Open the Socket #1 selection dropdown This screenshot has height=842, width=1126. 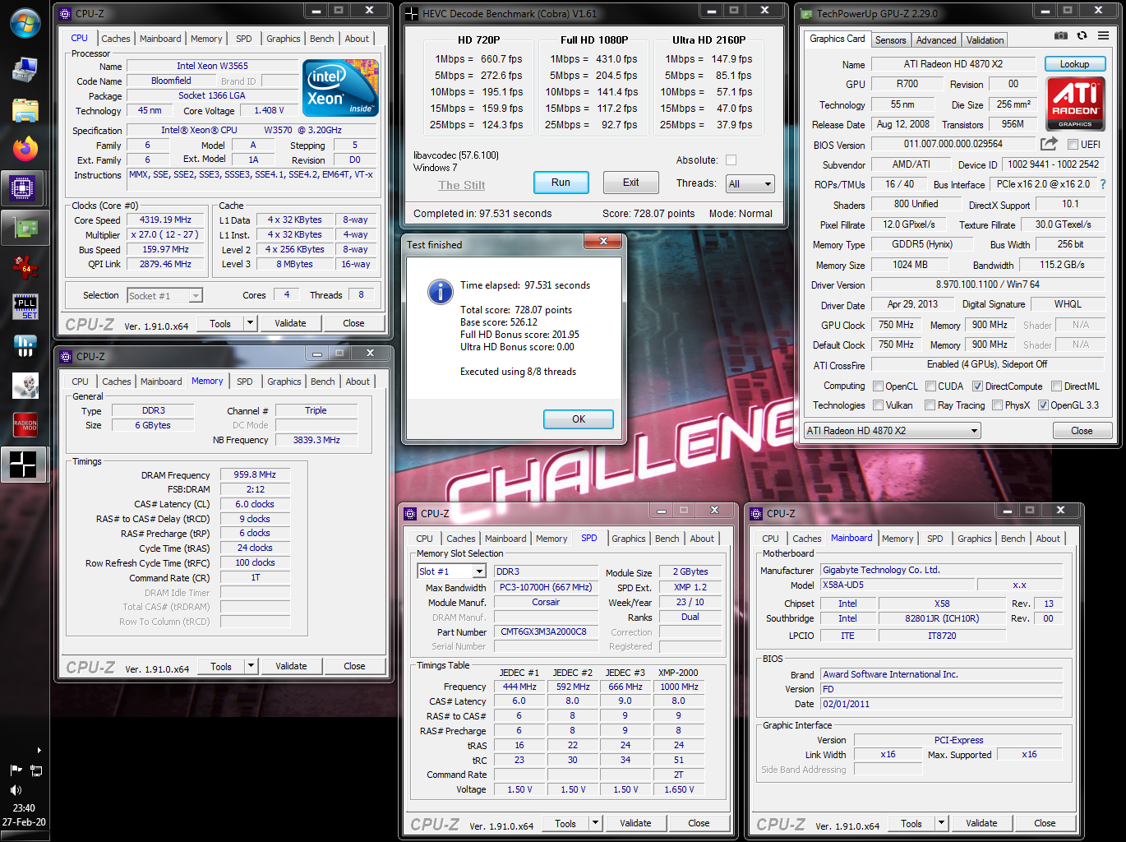(x=164, y=296)
